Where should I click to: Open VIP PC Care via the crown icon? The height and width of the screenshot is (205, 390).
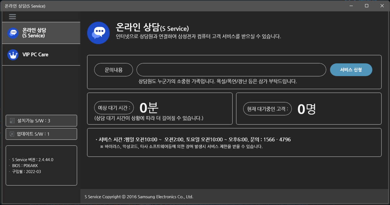(x=13, y=55)
